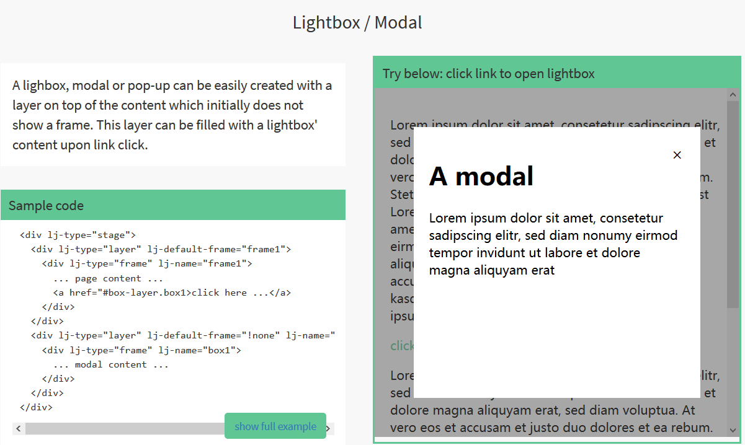The height and width of the screenshot is (445, 745).
Task: Close the modal using the X icon
Action: point(677,155)
